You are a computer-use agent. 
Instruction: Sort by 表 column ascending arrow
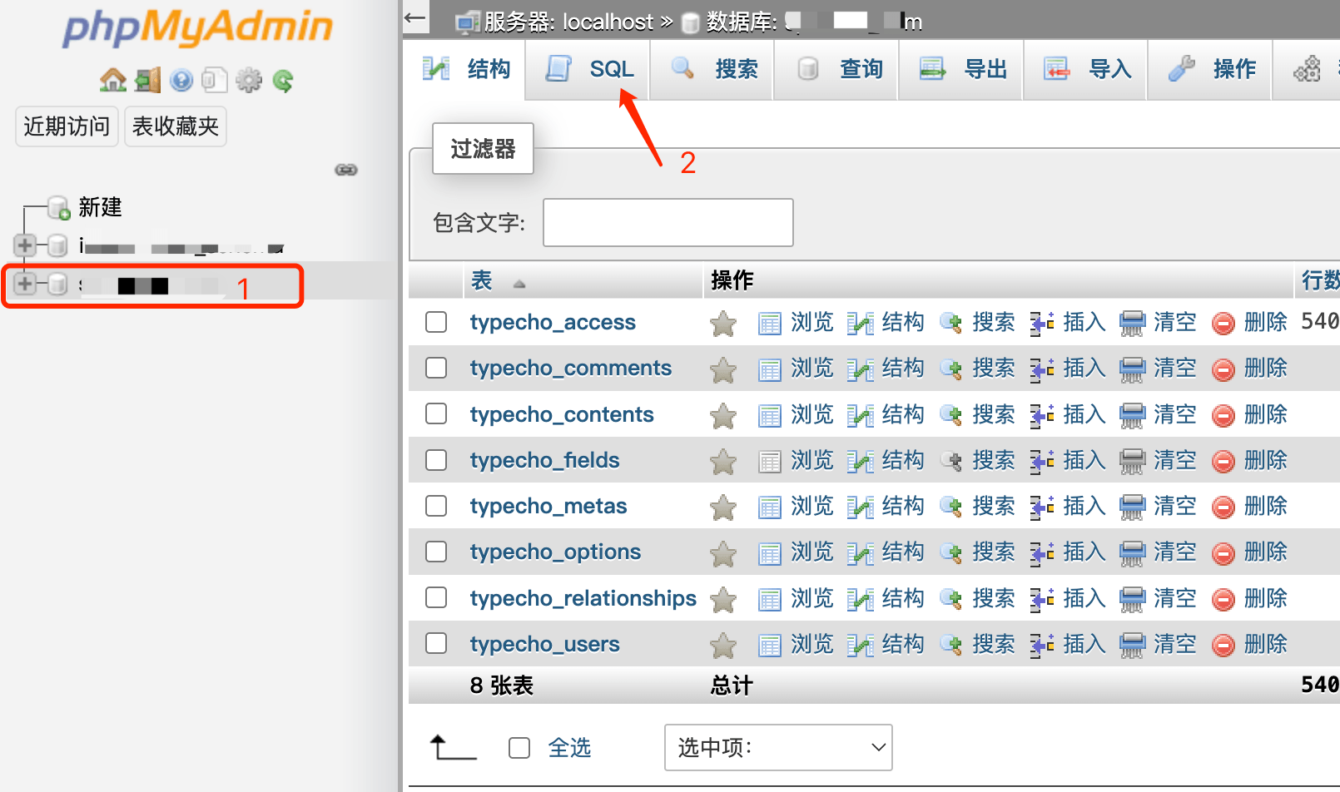point(519,284)
